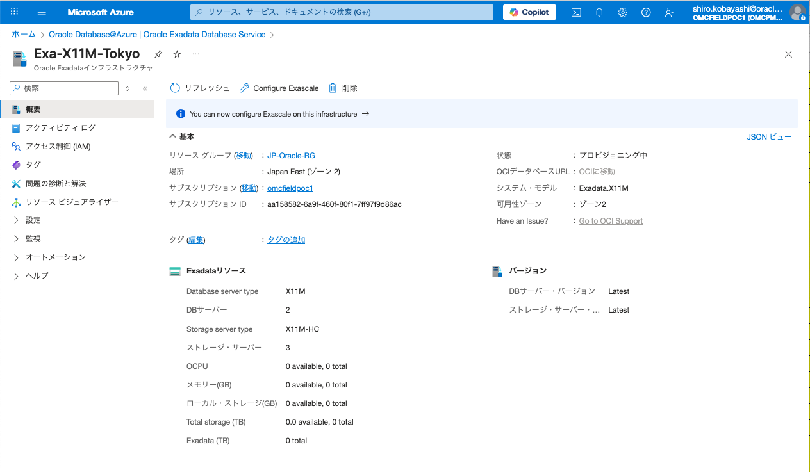Open the notifications bell

pyautogui.click(x=600, y=12)
